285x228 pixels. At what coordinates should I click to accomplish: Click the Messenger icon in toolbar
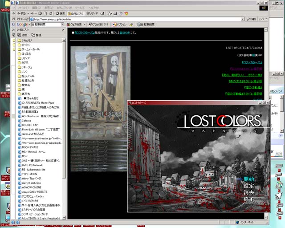(126, 13)
